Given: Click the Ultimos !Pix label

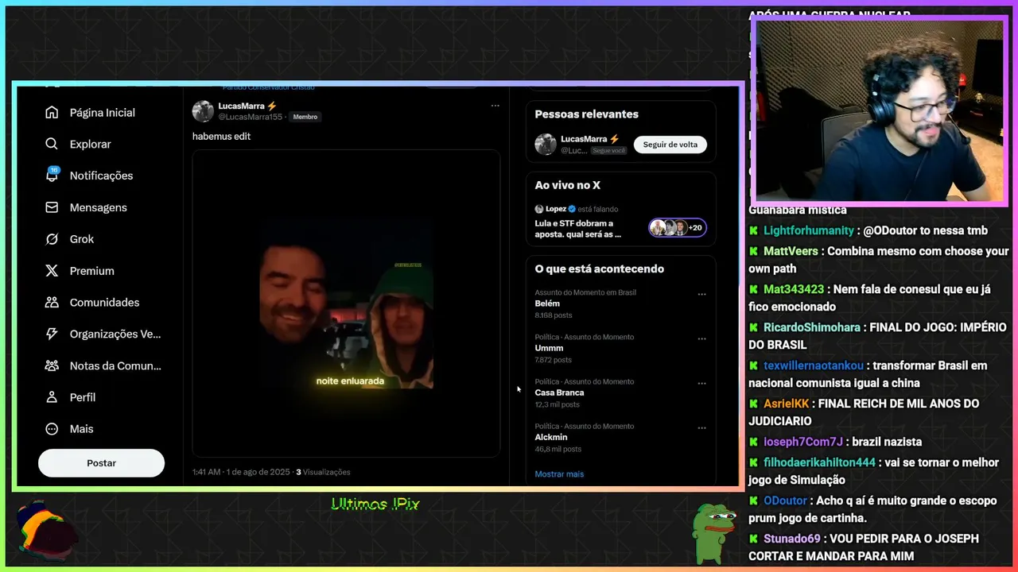Looking at the screenshot, I should coord(375,504).
